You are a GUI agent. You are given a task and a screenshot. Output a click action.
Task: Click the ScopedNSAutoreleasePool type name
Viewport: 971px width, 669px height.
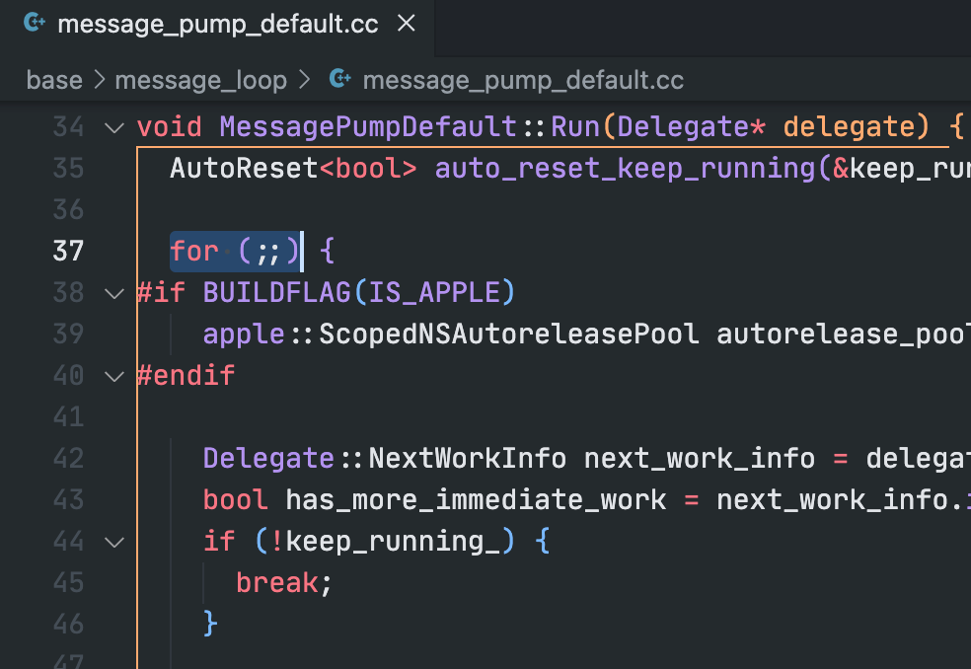pyautogui.click(x=508, y=334)
